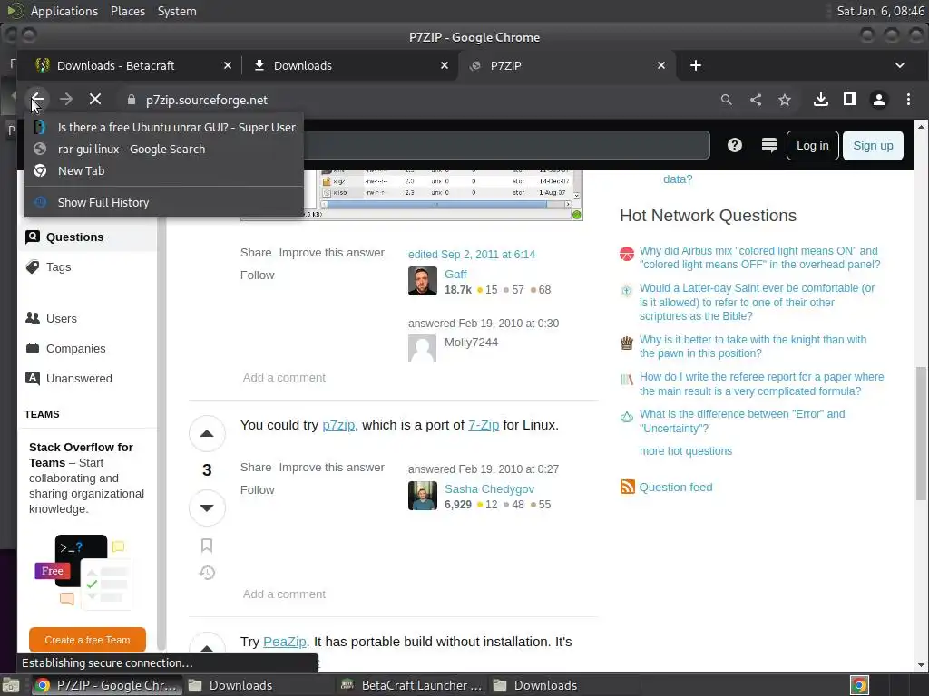
Task: Open a new browser tab
Action: pos(696,65)
